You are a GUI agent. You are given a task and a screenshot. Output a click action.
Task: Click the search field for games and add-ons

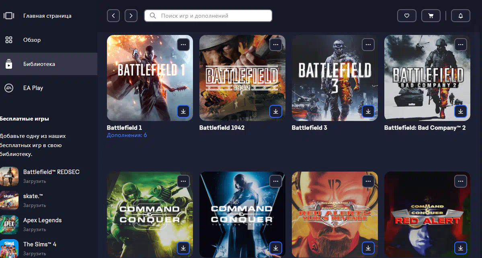pyautogui.click(x=208, y=16)
